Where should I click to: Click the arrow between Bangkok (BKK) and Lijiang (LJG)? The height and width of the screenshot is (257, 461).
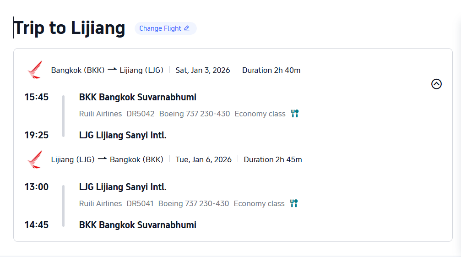[x=112, y=70]
